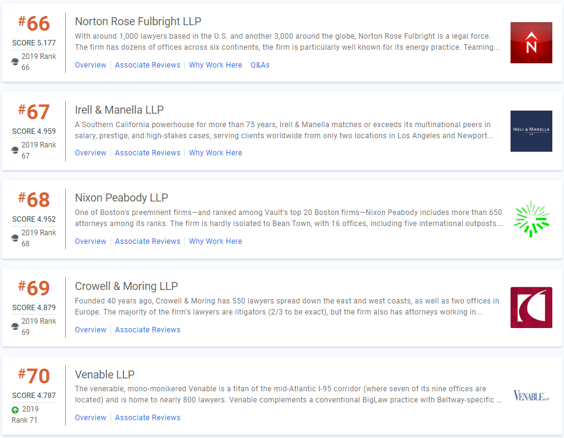Open Norton Rose Fulbright LLP firm title

click(x=138, y=22)
